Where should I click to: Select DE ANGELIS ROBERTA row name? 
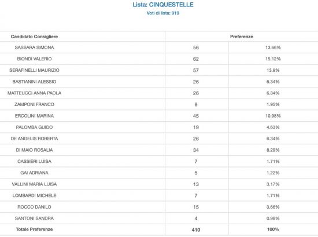34,138
